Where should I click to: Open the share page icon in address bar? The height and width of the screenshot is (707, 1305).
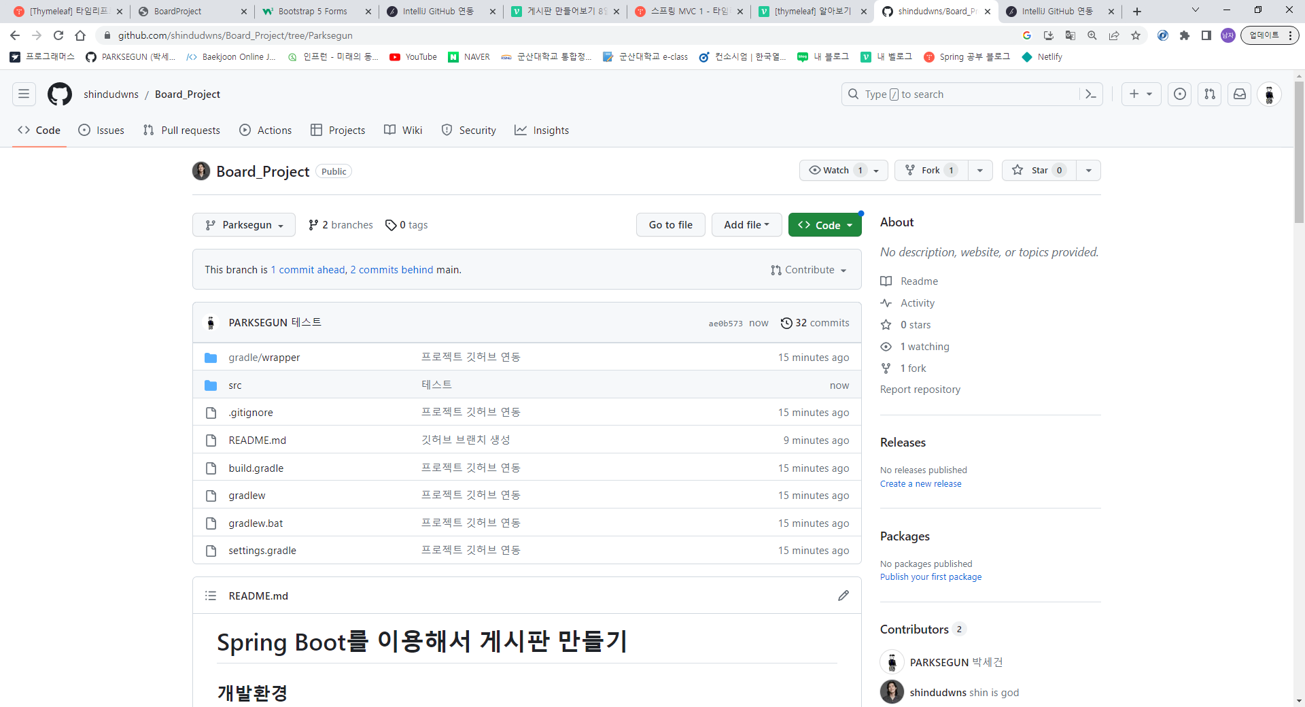1114,35
